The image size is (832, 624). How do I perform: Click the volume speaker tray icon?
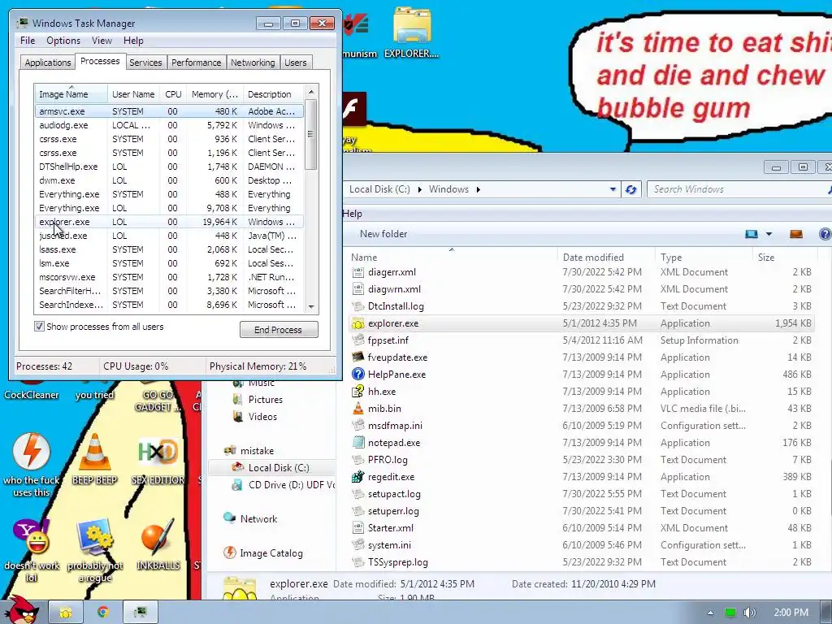[749, 613]
